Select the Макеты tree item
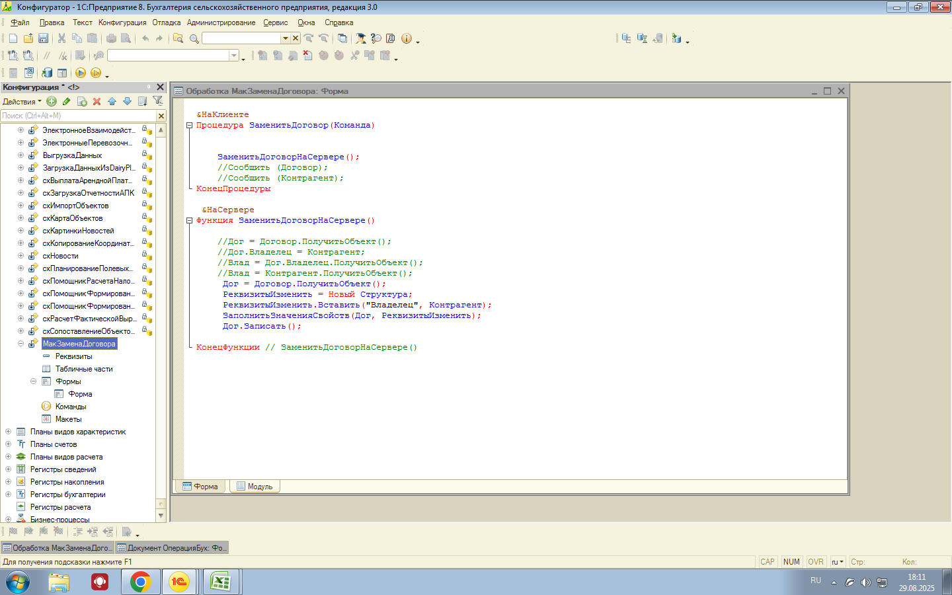The height and width of the screenshot is (595, 952). 69,419
